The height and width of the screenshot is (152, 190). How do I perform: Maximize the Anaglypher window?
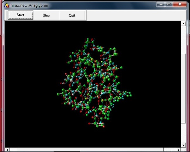(169, 4)
